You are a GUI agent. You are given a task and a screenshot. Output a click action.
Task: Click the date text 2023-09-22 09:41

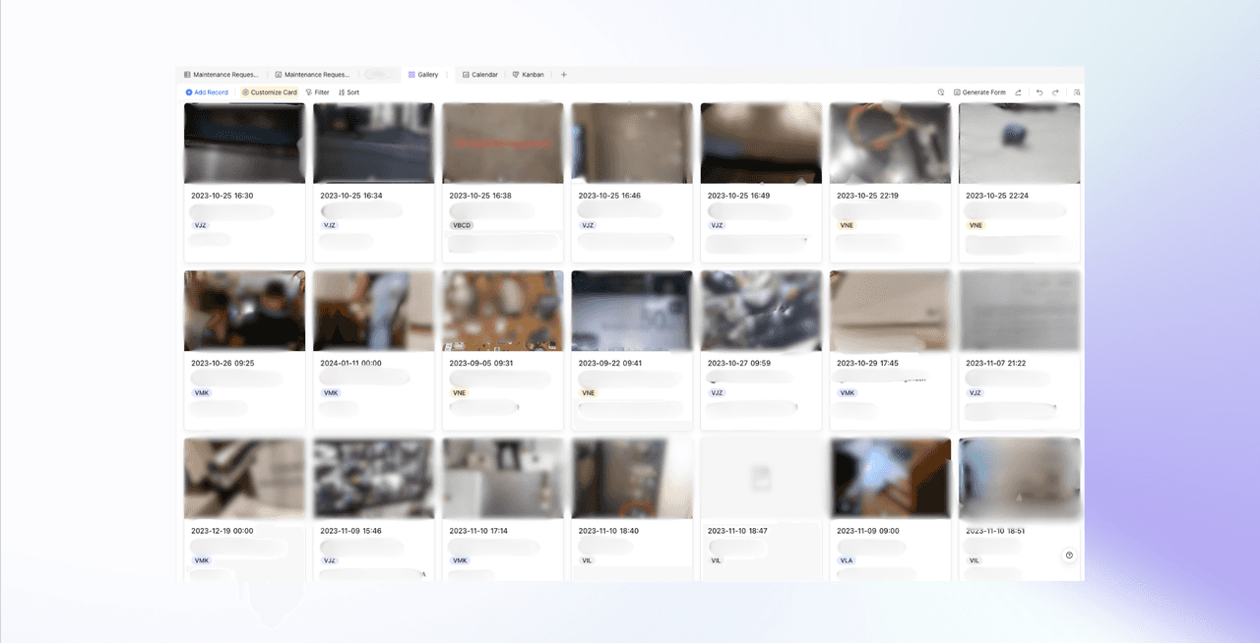[609, 363]
